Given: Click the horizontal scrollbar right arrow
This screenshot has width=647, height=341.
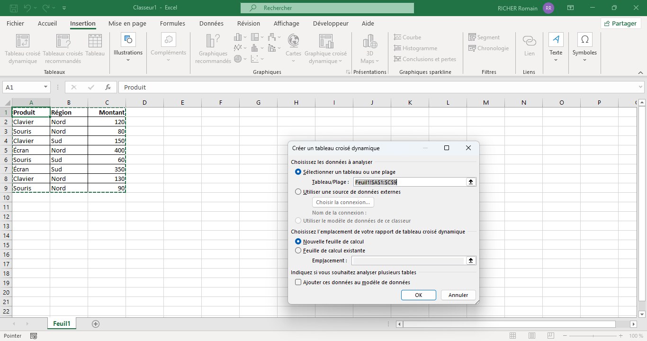Looking at the screenshot, I should click(634, 324).
